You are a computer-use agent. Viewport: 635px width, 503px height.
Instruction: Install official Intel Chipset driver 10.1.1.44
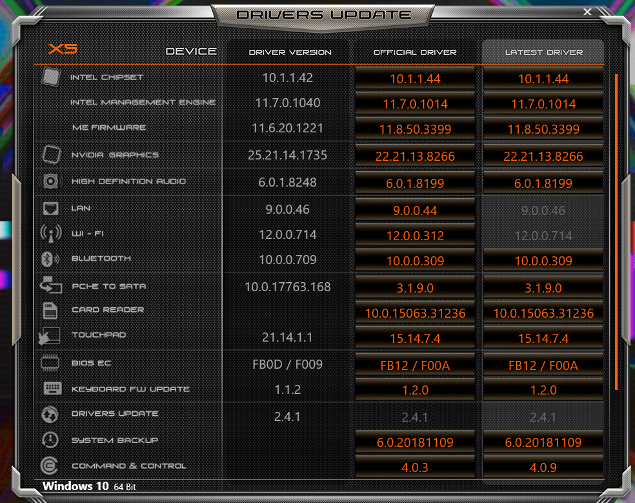(x=415, y=78)
